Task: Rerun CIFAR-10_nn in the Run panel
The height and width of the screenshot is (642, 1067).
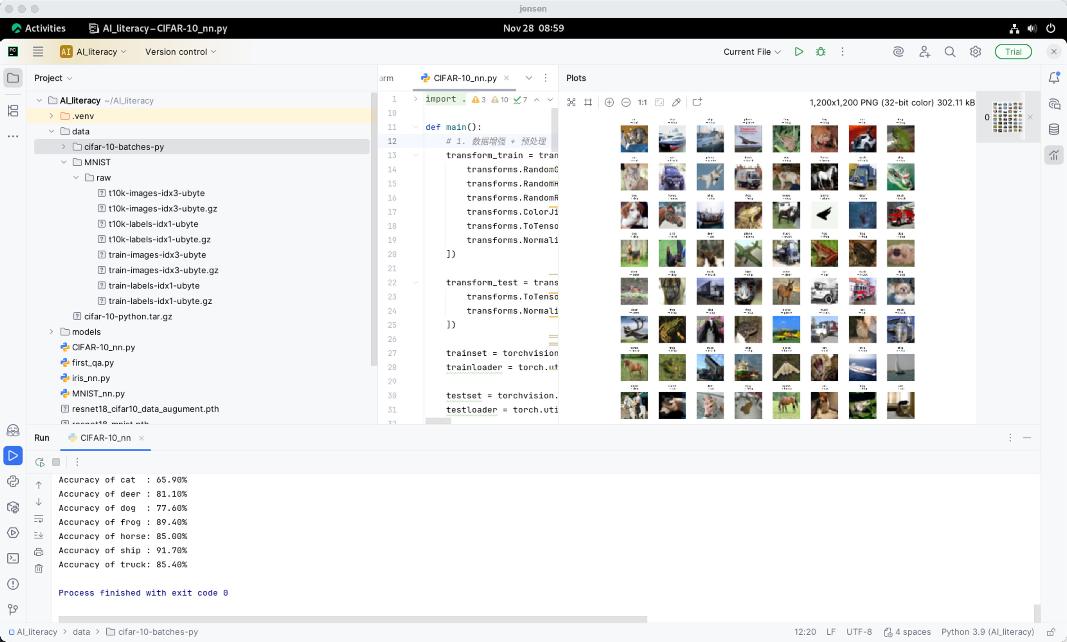Action: (x=40, y=462)
